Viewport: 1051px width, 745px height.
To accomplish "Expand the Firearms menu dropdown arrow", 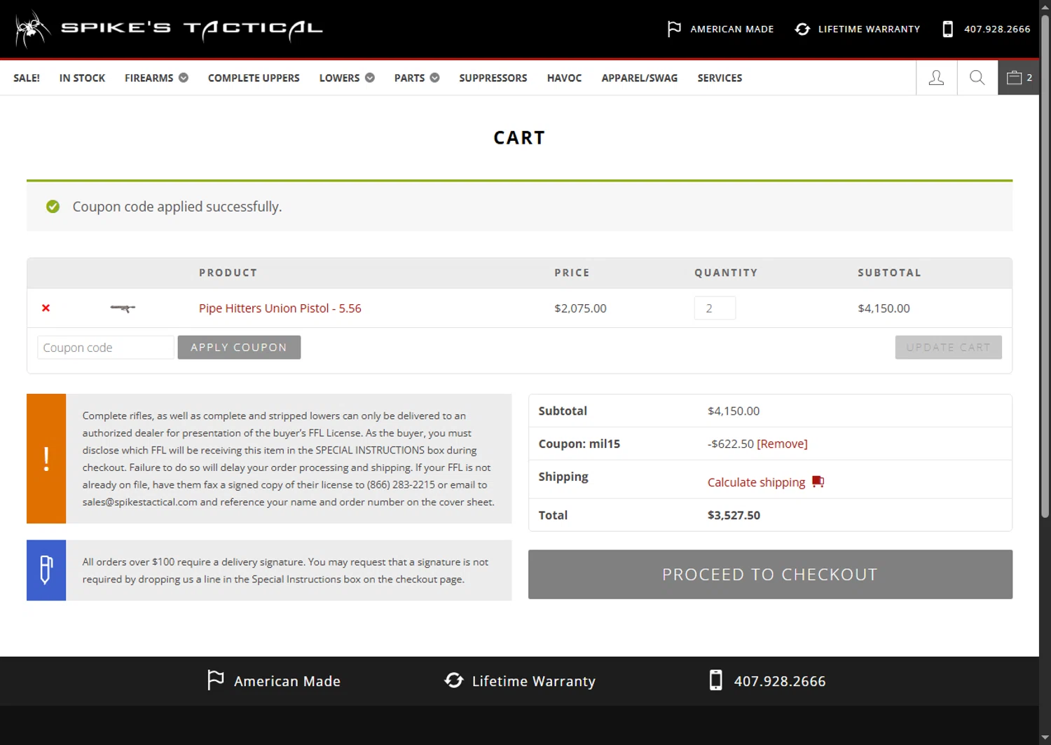I will click(x=184, y=78).
